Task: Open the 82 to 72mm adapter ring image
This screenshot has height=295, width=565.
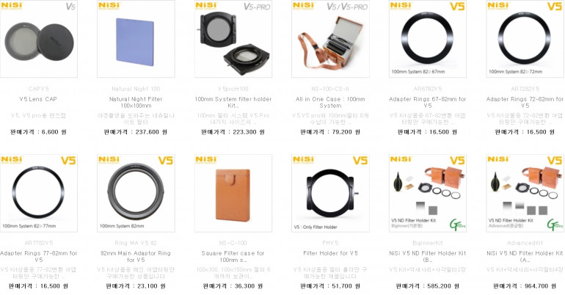Action: pyautogui.click(x=525, y=39)
